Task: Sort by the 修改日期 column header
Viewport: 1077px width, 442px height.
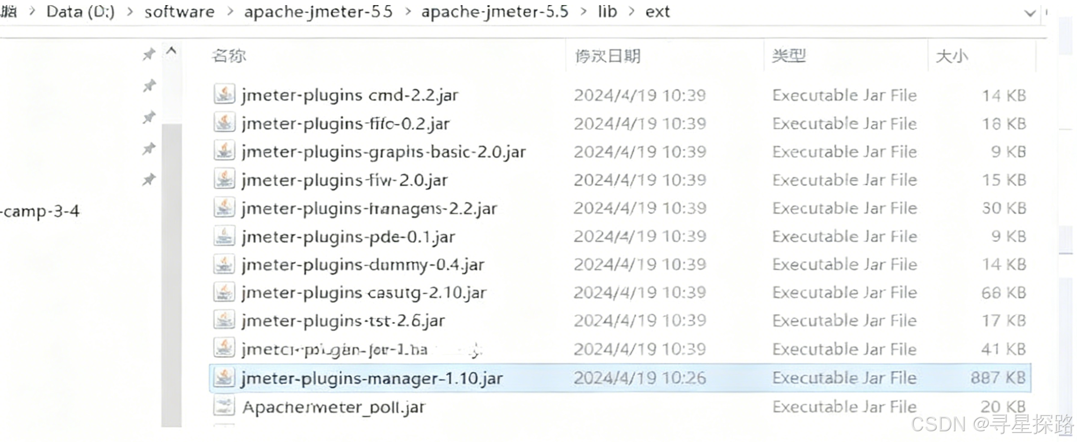Action: [x=608, y=56]
